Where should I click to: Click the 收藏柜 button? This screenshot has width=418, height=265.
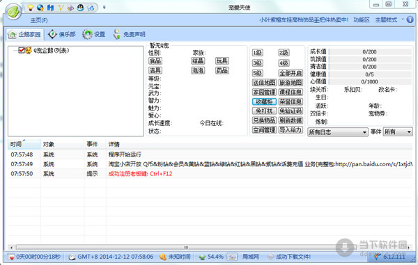click(264, 102)
